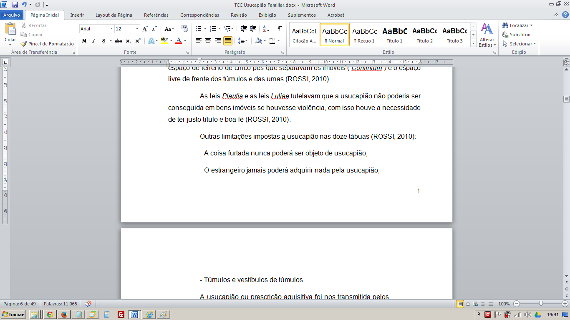Clear formatting with the eraser icon
The image size is (570, 320).
tap(185, 29)
